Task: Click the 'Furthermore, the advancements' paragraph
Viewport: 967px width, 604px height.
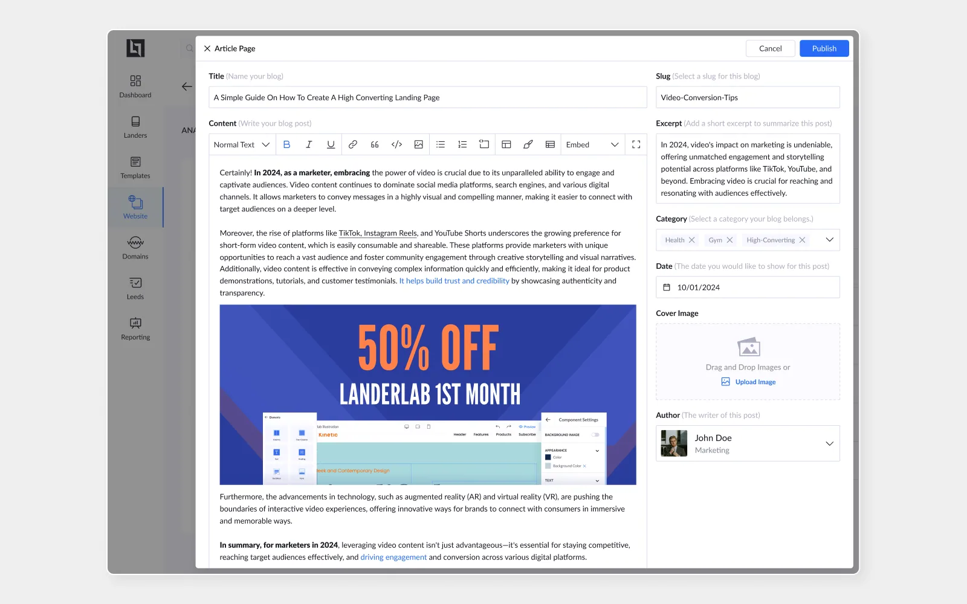Action: coord(422,509)
